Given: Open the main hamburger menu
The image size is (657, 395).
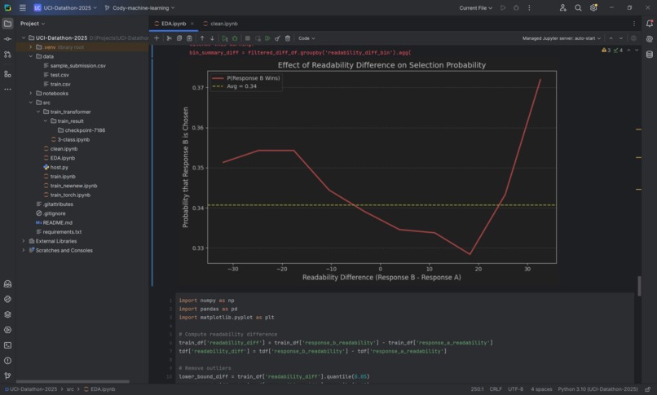Looking at the screenshot, I should (x=23, y=7).
